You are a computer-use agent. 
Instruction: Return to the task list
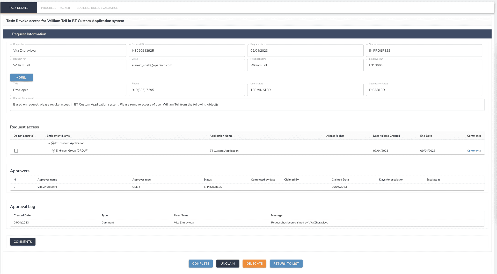(x=286, y=264)
